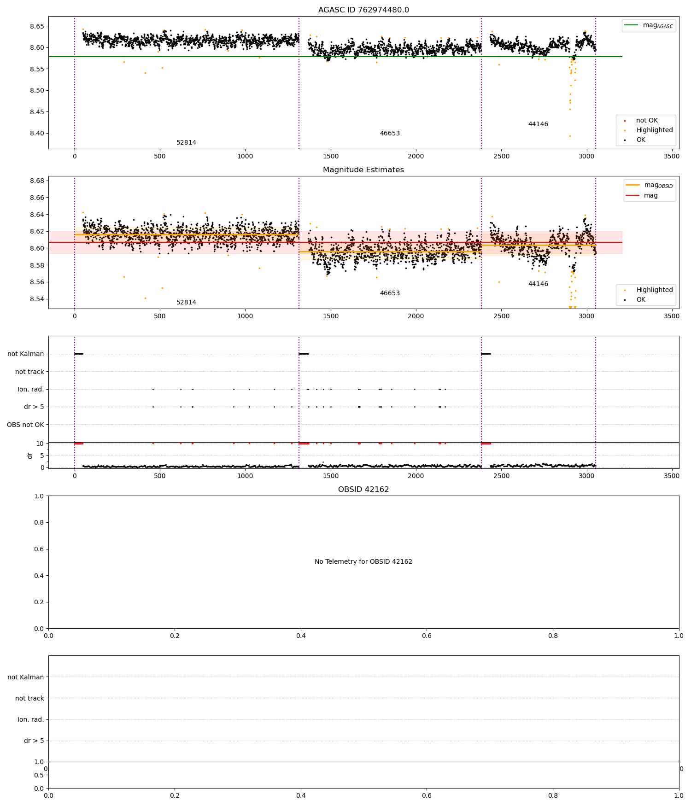This screenshot has width=691, height=806.
Task: Click the 'OBSID 42162' plot title
Action: tap(363, 490)
